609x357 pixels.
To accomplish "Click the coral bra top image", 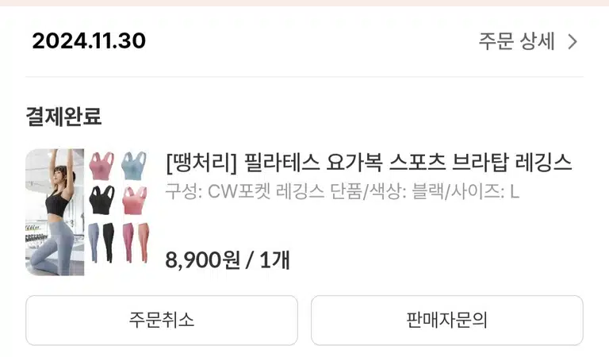I will (135, 200).
